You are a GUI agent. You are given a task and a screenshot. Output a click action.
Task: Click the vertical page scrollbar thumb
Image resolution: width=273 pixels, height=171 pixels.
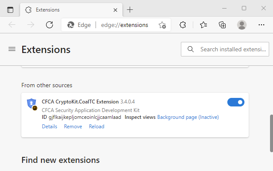(x=271, y=133)
